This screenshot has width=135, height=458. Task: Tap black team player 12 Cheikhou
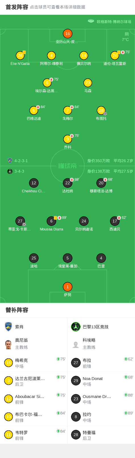click(x=34, y=183)
